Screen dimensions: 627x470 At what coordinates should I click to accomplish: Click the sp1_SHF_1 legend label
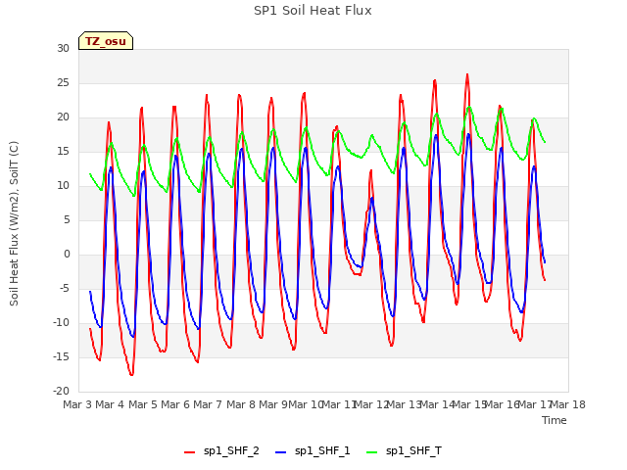322,450
